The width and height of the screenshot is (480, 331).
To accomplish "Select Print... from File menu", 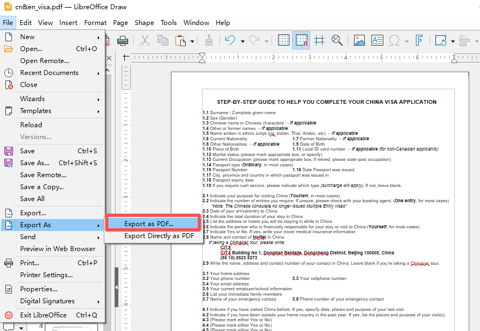I will coord(53,263).
